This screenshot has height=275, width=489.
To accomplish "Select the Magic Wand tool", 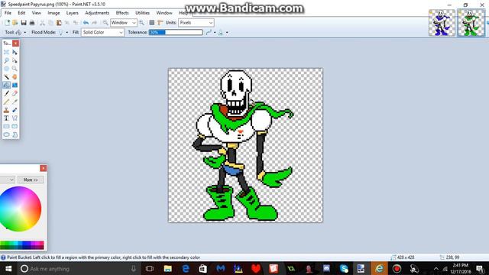I will pyautogui.click(x=6, y=76).
